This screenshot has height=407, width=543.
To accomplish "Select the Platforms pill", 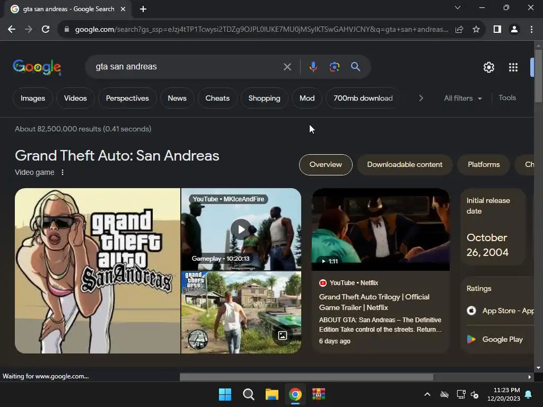I will coord(484,165).
